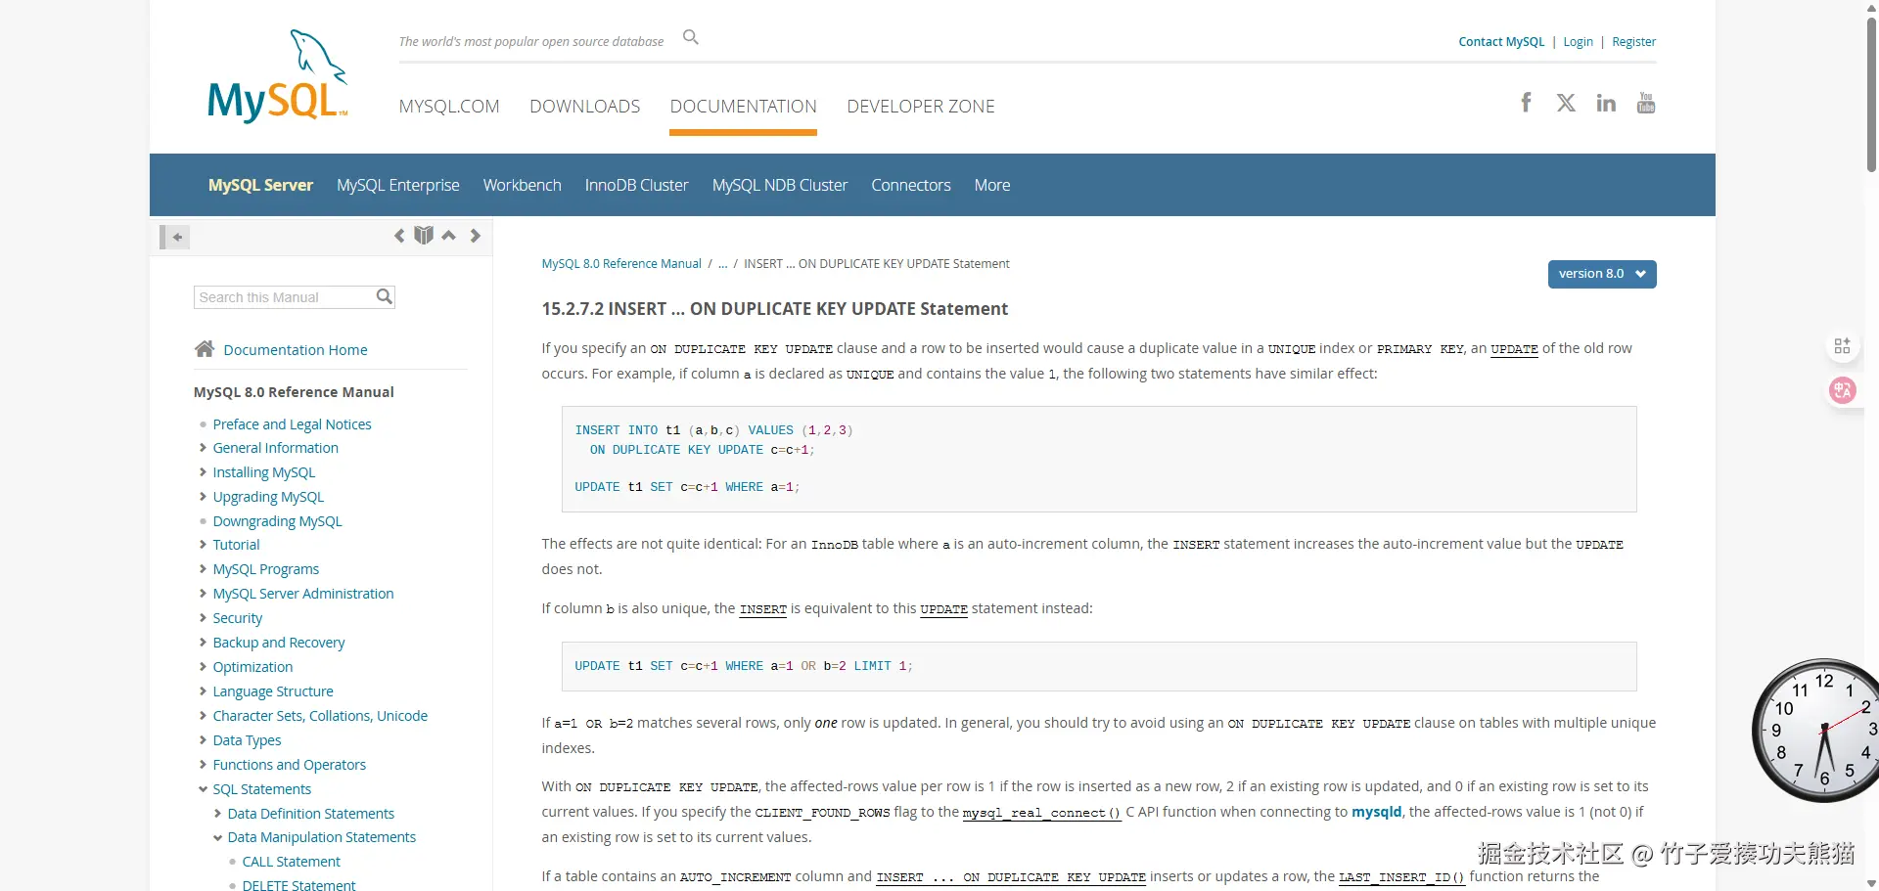Click the pink translate floating icon
This screenshot has width=1879, height=891.
coord(1843,390)
